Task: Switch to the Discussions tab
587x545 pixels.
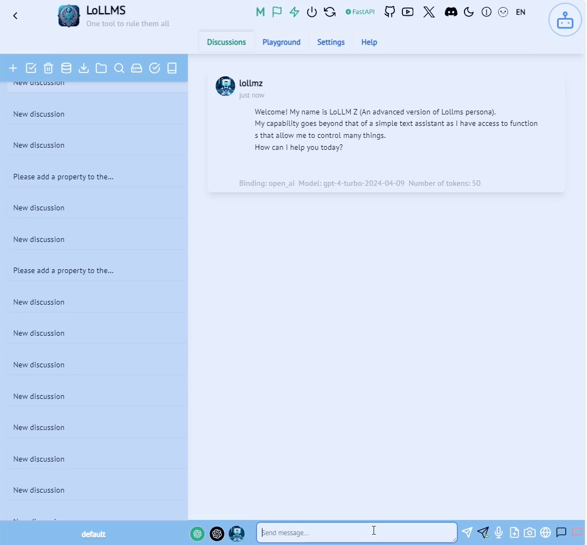Action: point(226,42)
